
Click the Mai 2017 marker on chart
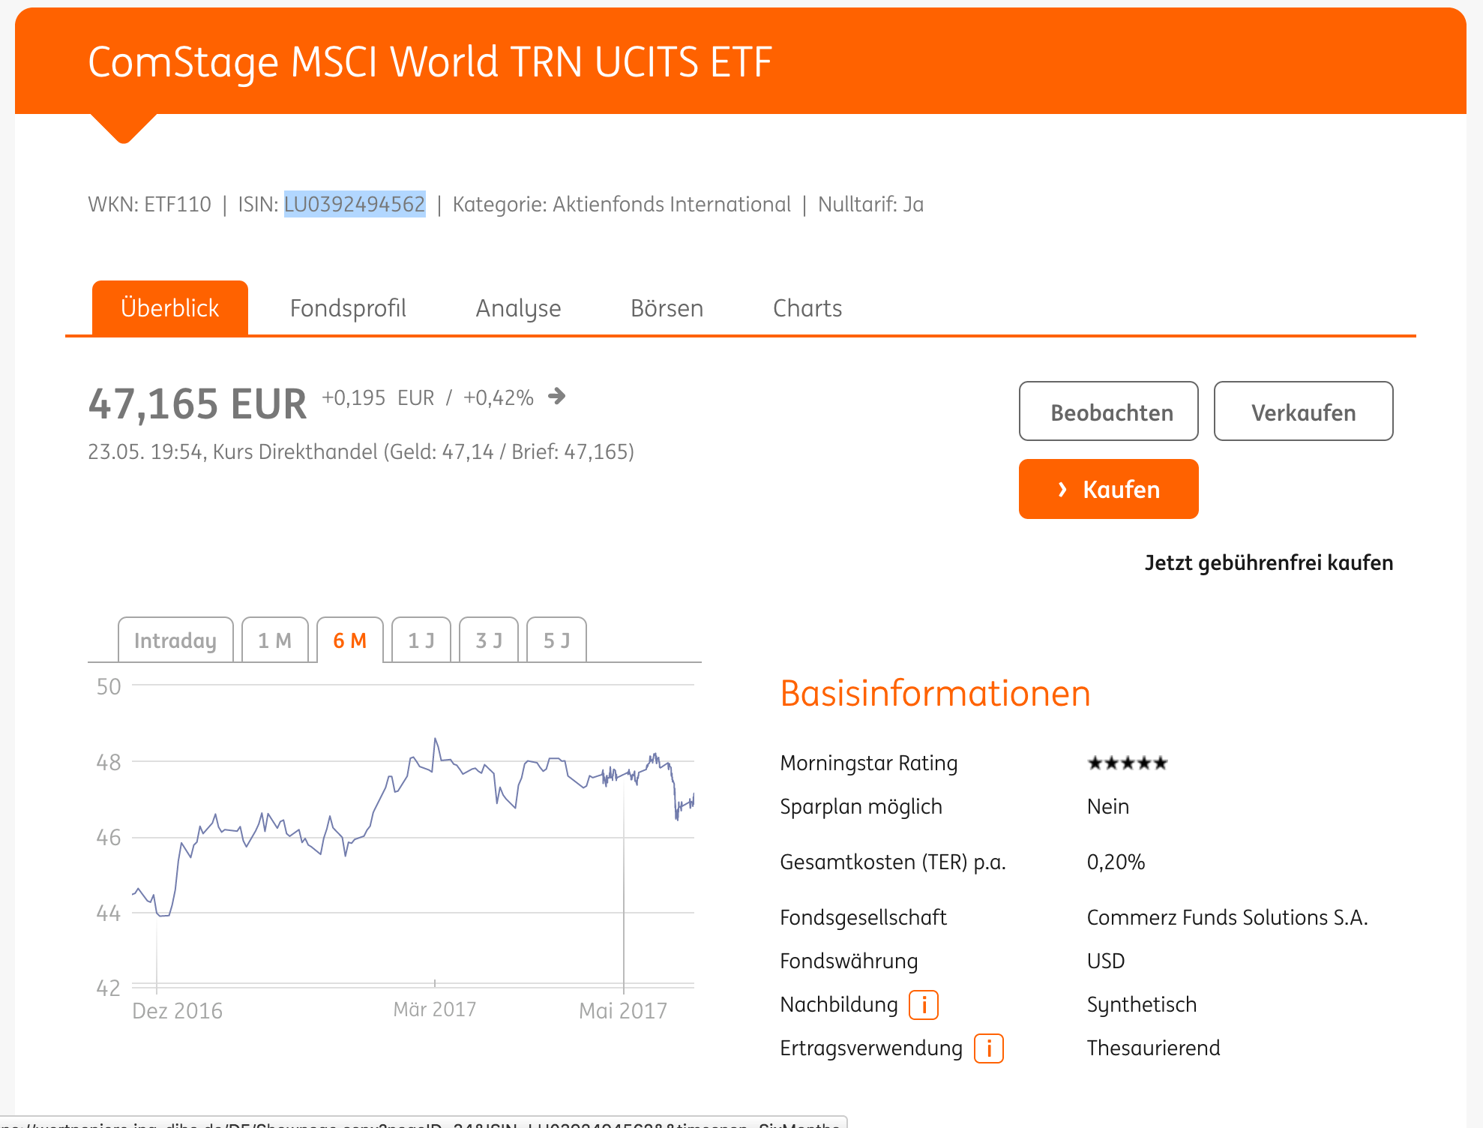[623, 1009]
